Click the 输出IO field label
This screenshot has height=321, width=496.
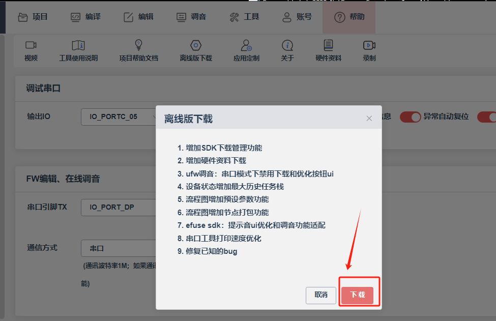tap(39, 116)
